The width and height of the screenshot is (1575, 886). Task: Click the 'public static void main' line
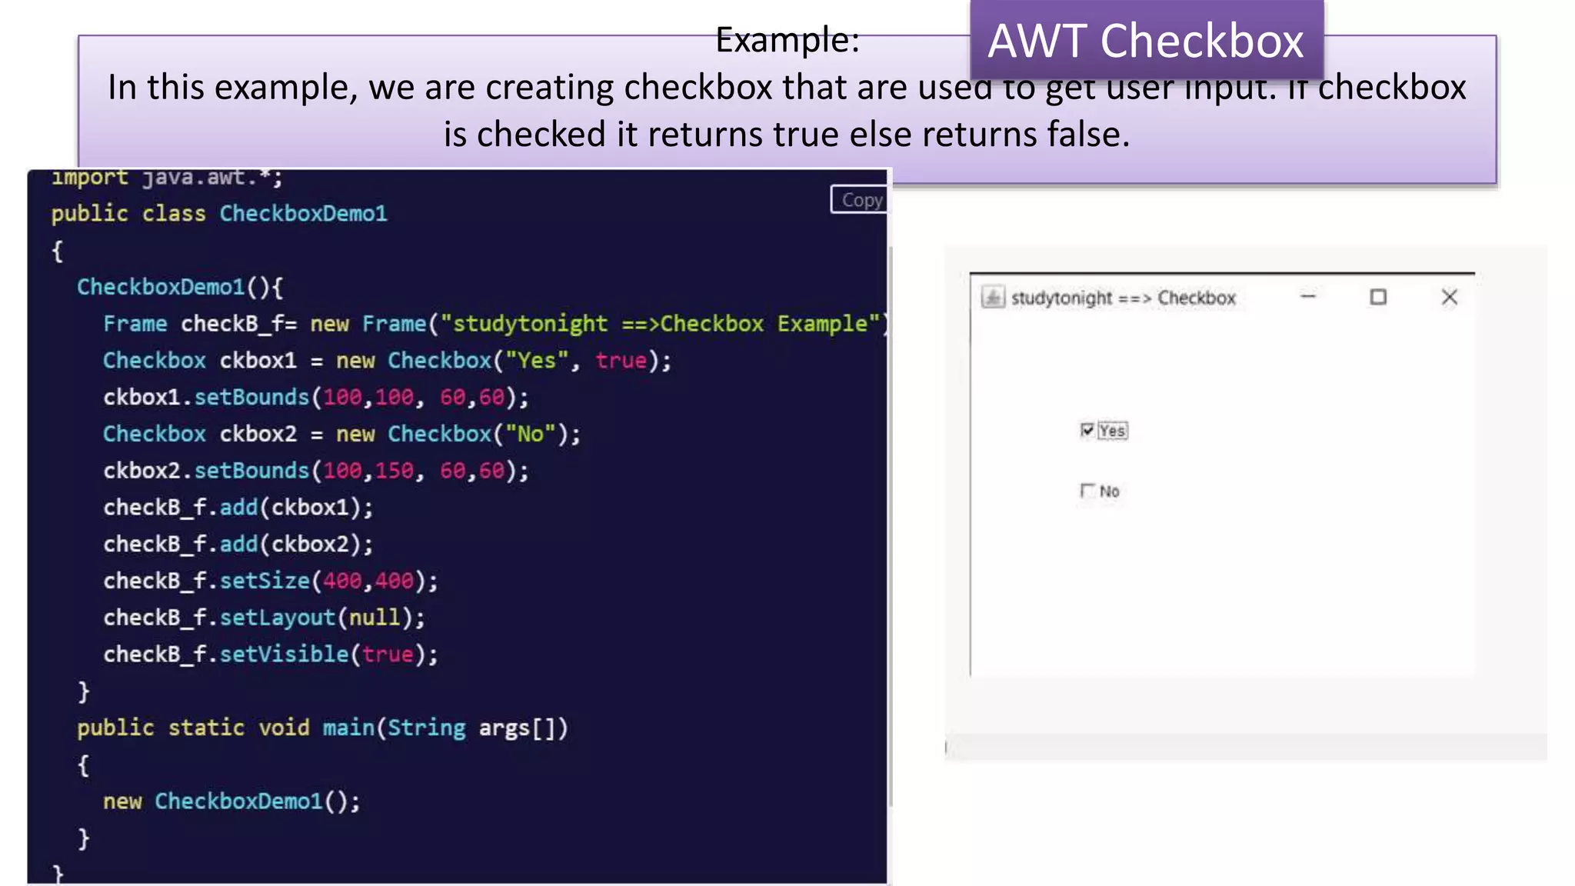click(322, 728)
